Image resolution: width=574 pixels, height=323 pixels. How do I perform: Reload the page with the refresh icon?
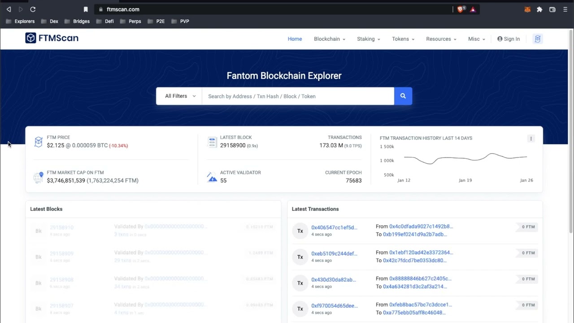pyautogui.click(x=33, y=9)
